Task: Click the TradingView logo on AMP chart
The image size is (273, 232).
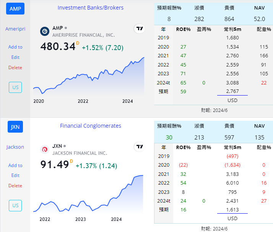Action: (140, 29)
